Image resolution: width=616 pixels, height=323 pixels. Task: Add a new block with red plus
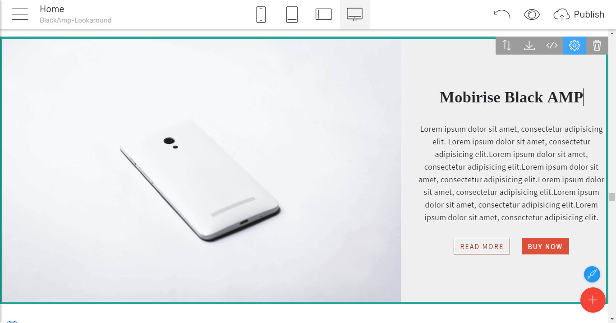593,300
